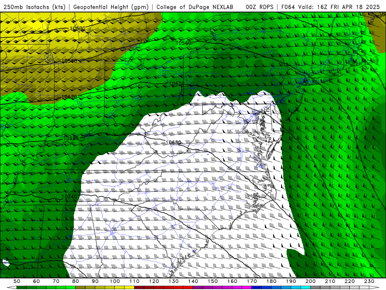Image resolution: width=386 pixels, height=290 pixels.
Task: Click the dark green swatch below 60
Action: pyautogui.click(x=31, y=288)
